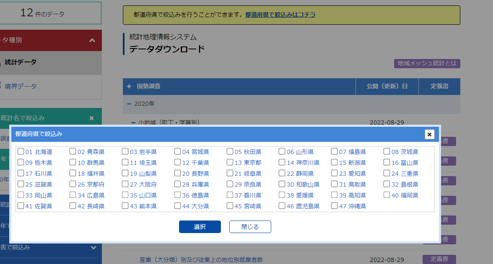Tick 31 鳥取県 checkbox
Screen dimensions: 493x264
(x=334, y=184)
